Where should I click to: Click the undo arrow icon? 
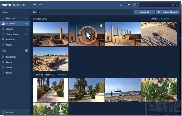pos(35,5)
